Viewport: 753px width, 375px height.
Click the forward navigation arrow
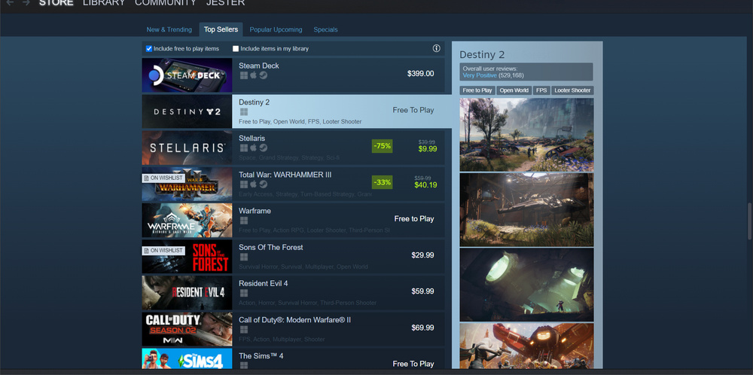pyautogui.click(x=26, y=3)
